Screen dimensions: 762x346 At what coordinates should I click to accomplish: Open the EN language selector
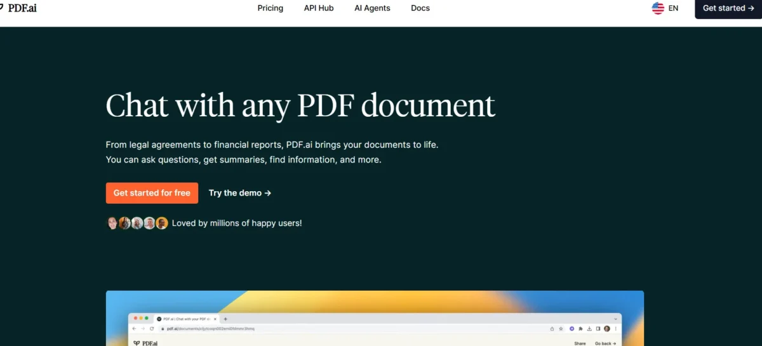[x=673, y=8]
